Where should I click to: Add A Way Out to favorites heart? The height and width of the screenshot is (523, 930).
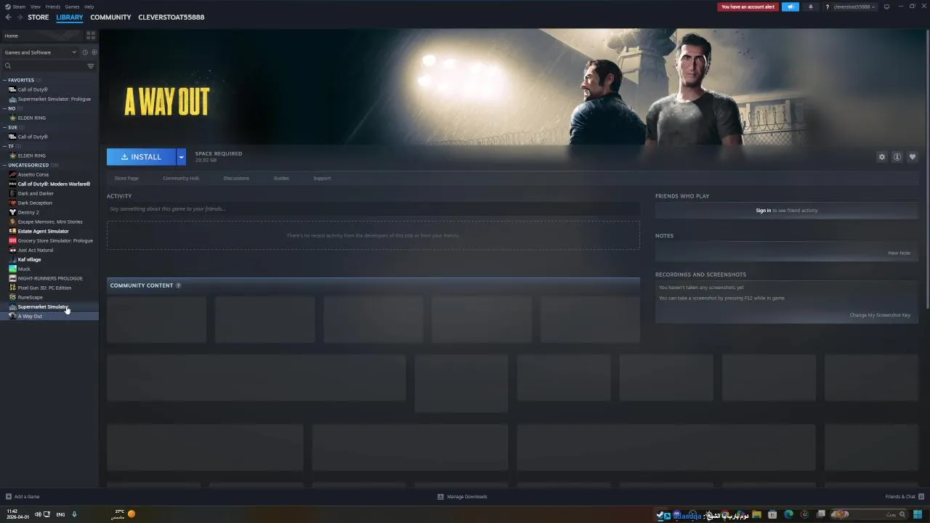point(913,157)
